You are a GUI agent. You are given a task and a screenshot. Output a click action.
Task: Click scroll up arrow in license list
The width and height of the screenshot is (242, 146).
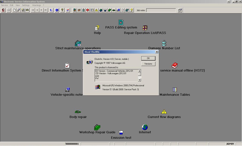pyautogui.click(x=139, y=71)
